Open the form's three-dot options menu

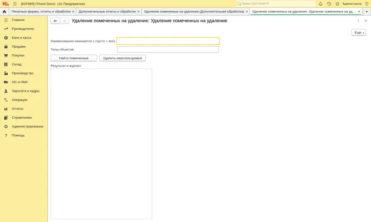[x=358, y=21]
